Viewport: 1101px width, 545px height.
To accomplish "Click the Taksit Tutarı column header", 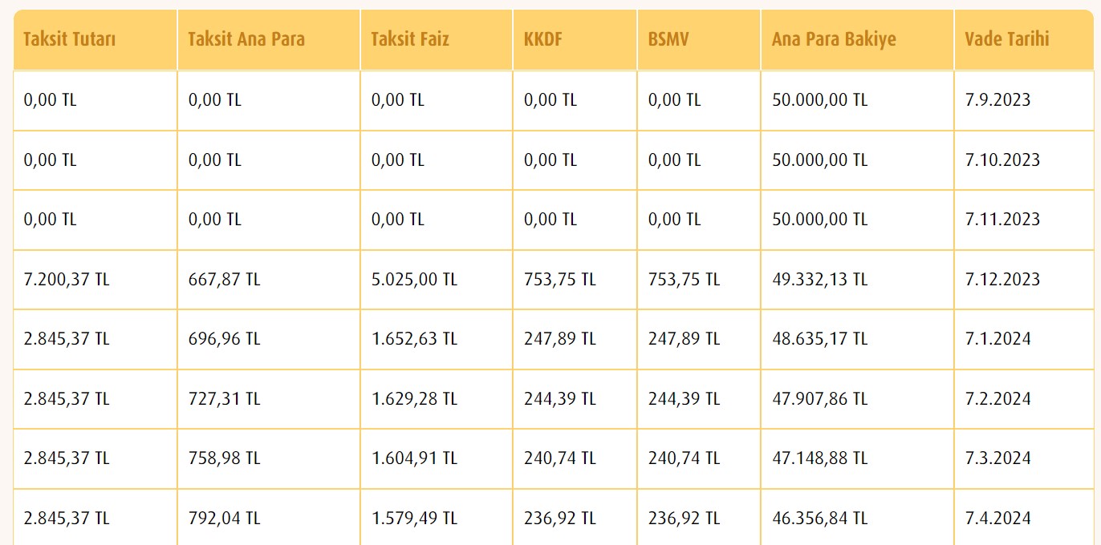I will (x=95, y=39).
